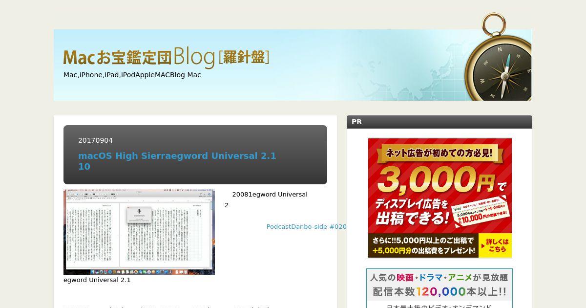This screenshot has height=308, width=586.
Task: Open PodcastDanbo-side #020 link
Action: [306, 227]
